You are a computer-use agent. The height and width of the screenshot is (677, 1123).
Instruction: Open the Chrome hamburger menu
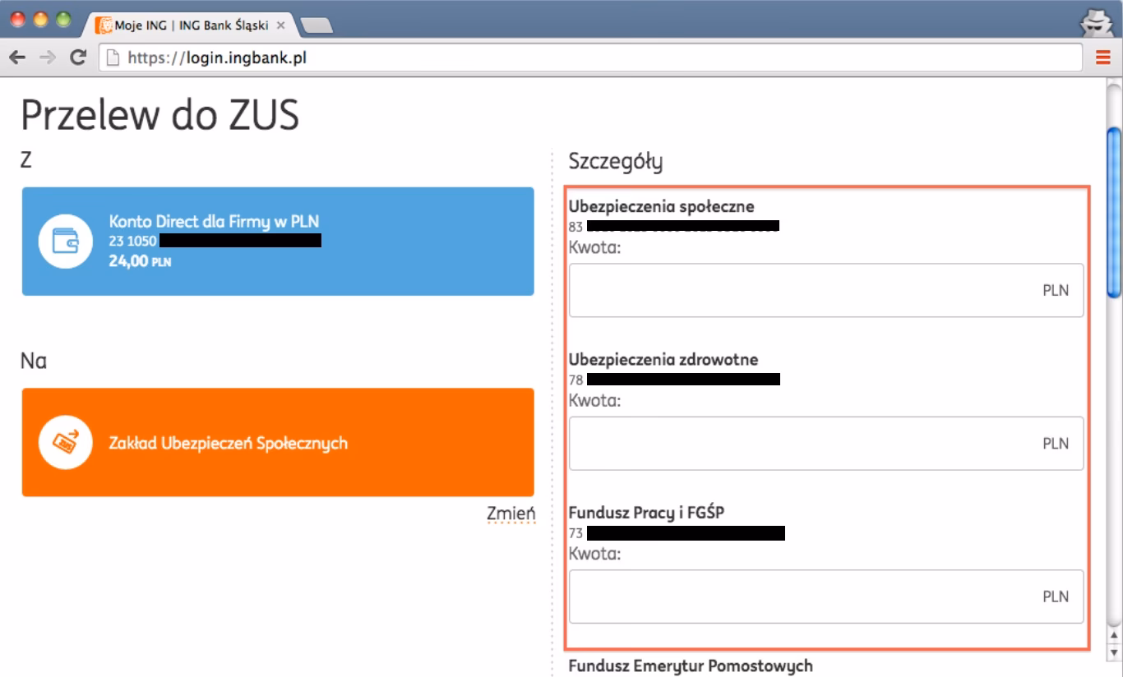(1102, 58)
